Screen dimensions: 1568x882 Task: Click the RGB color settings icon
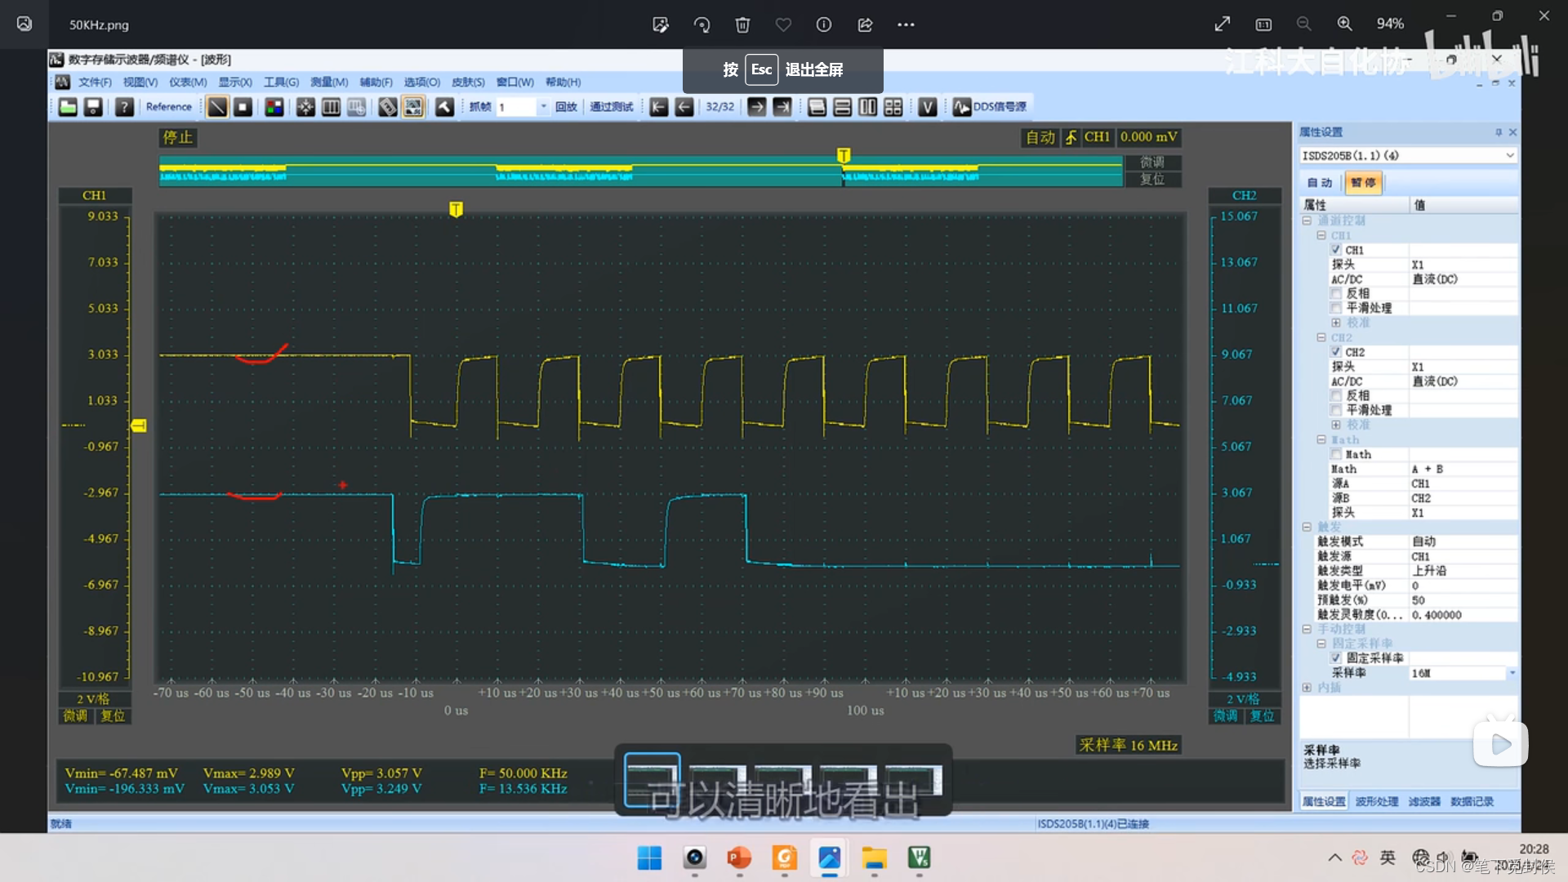tap(274, 107)
